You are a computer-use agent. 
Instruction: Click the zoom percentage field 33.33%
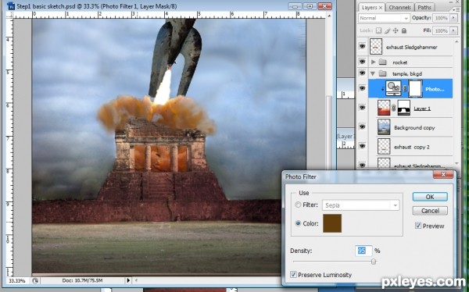coord(16,280)
